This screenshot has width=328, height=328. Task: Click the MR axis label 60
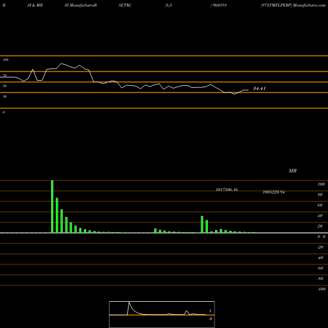[x=320, y=205]
